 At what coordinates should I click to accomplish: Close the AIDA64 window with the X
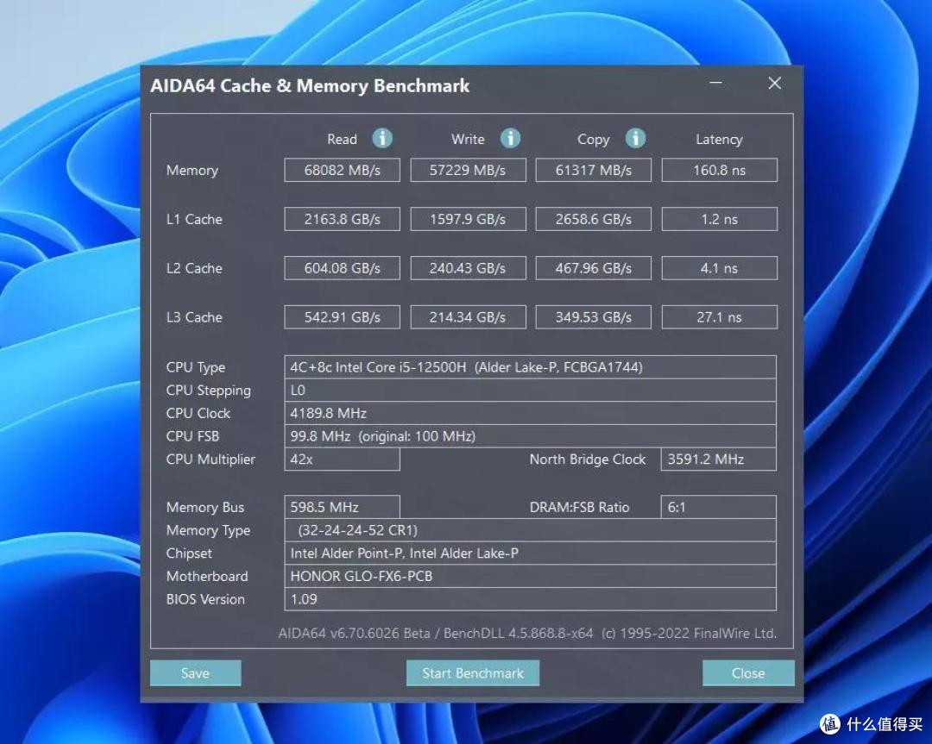tap(774, 83)
